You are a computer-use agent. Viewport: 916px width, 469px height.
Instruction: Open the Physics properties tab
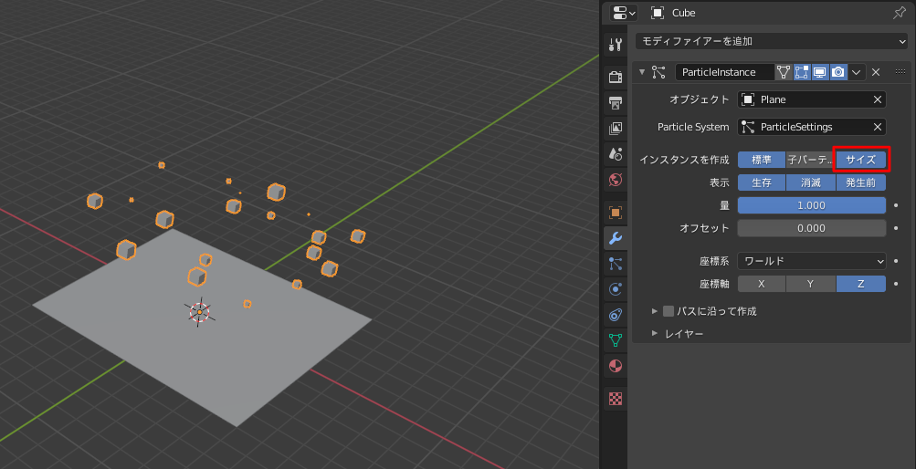(x=616, y=289)
